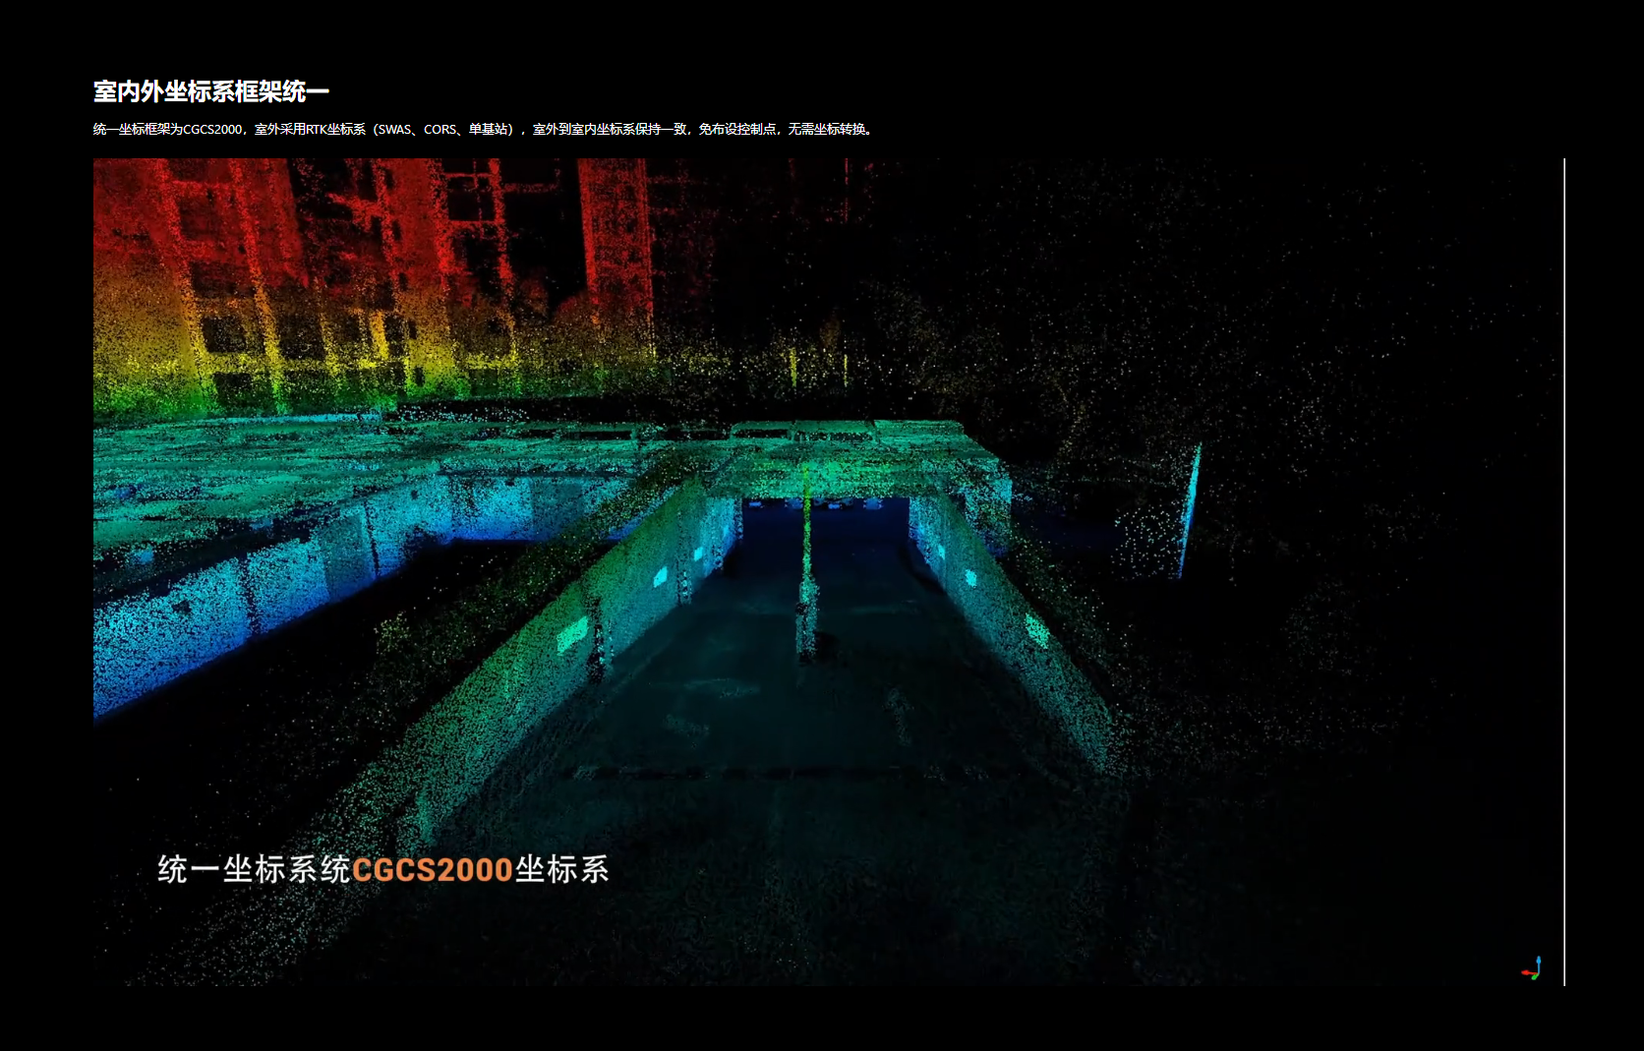Click RTK坐标系 in the description line

click(335, 130)
